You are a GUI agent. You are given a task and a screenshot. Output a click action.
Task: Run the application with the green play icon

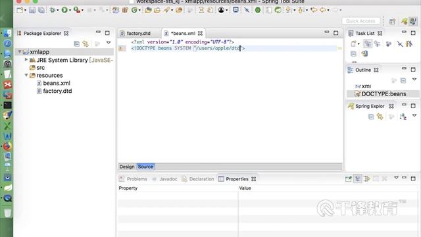(x=64, y=11)
